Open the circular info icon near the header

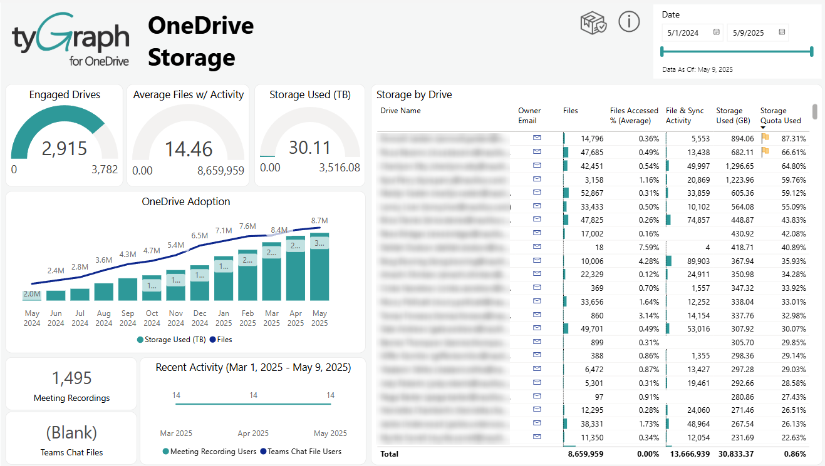pos(629,21)
